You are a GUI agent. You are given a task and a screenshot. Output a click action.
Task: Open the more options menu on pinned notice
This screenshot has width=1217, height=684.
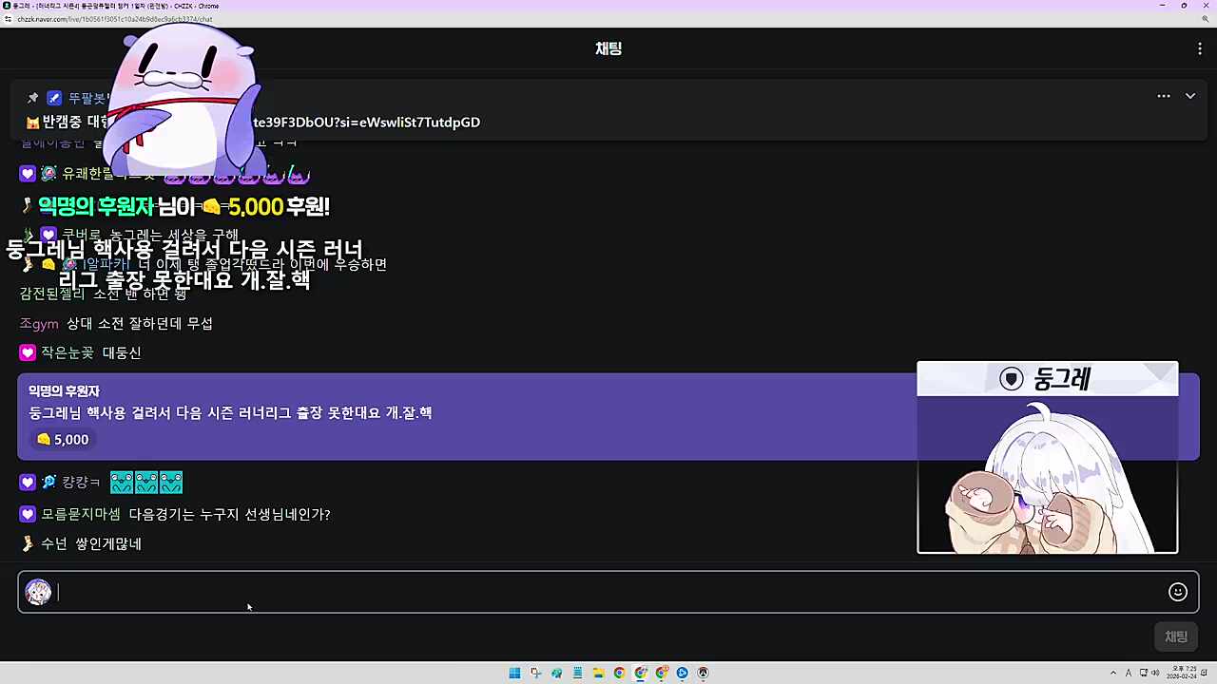coord(1164,96)
